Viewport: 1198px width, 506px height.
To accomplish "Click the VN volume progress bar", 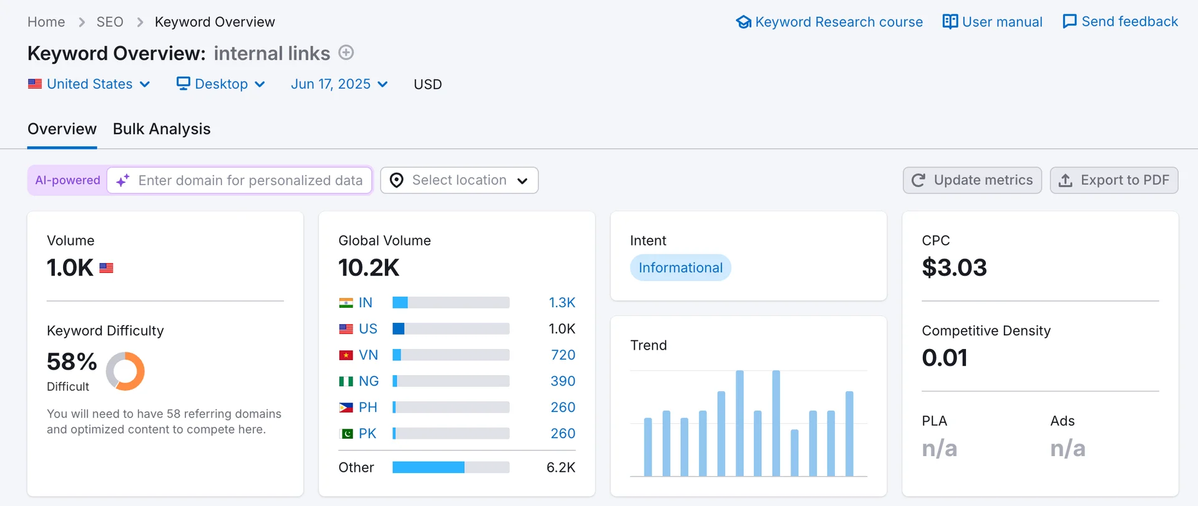I will (x=451, y=355).
